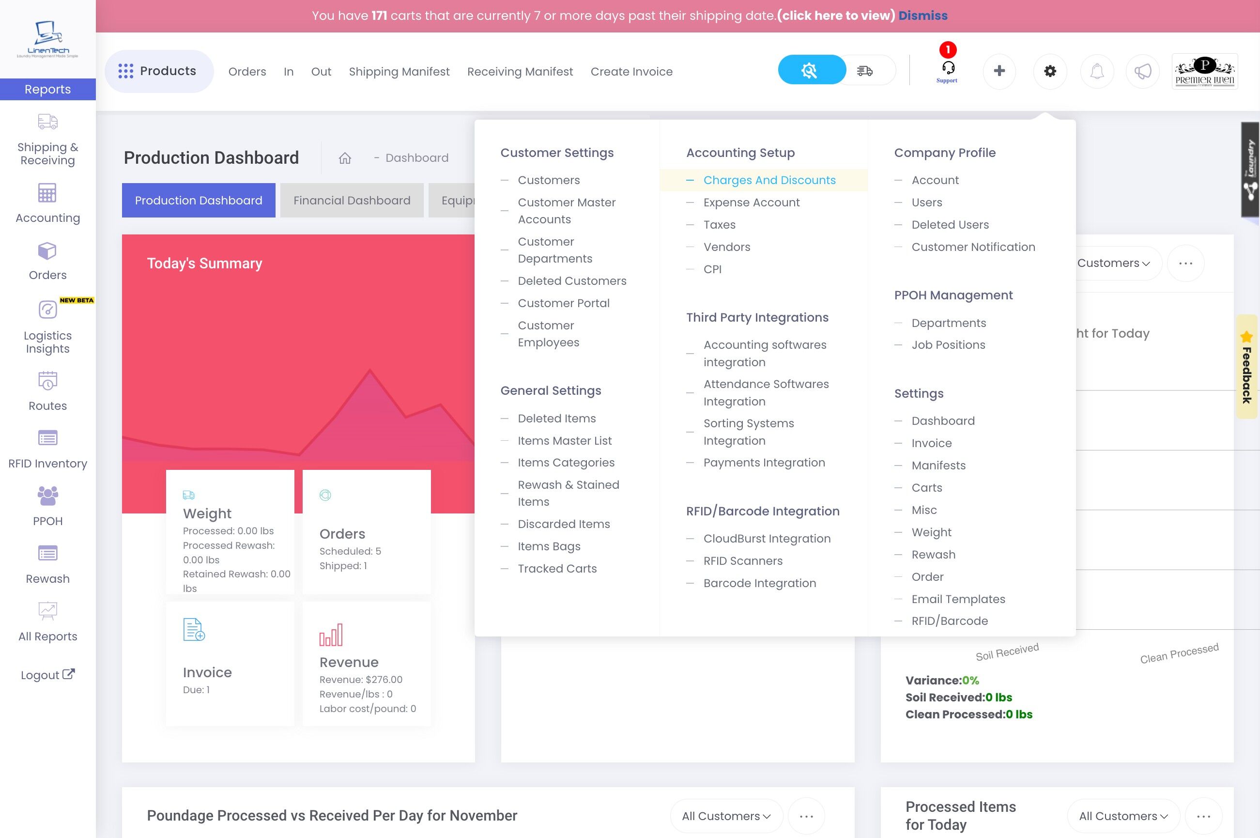
Task: Switch to production mode toggle
Action: pyautogui.click(x=810, y=70)
